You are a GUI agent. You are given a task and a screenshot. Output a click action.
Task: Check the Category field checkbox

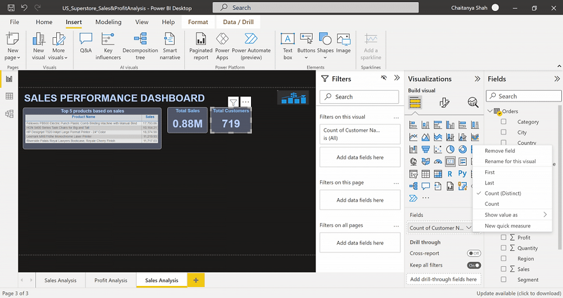click(x=503, y=121)
